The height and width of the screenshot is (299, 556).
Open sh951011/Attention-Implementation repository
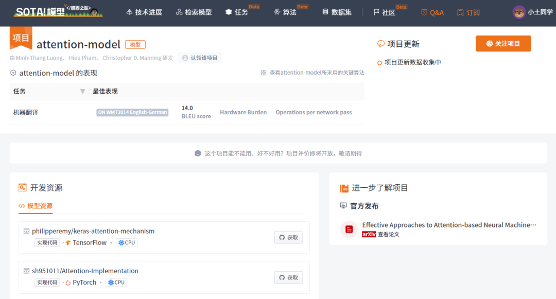tap(85, 271)
